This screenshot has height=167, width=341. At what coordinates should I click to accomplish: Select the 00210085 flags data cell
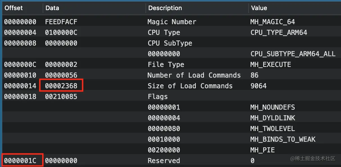pyautogui.click(x=61, y=97)
